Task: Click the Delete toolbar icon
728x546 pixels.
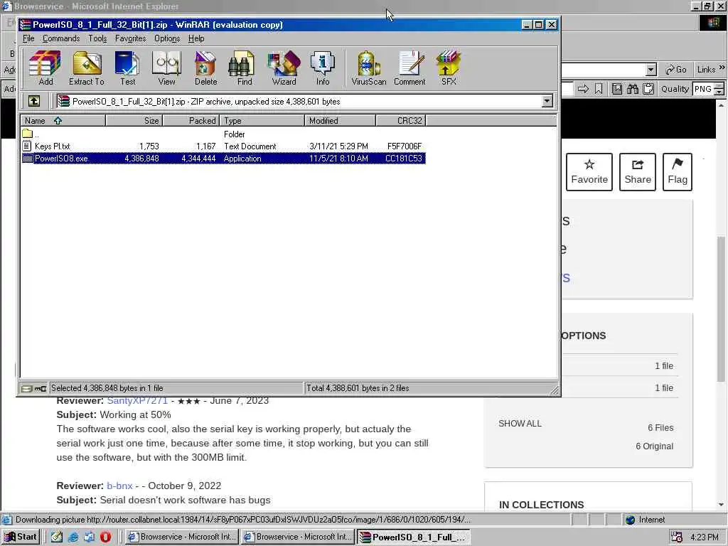Action: 205,68
